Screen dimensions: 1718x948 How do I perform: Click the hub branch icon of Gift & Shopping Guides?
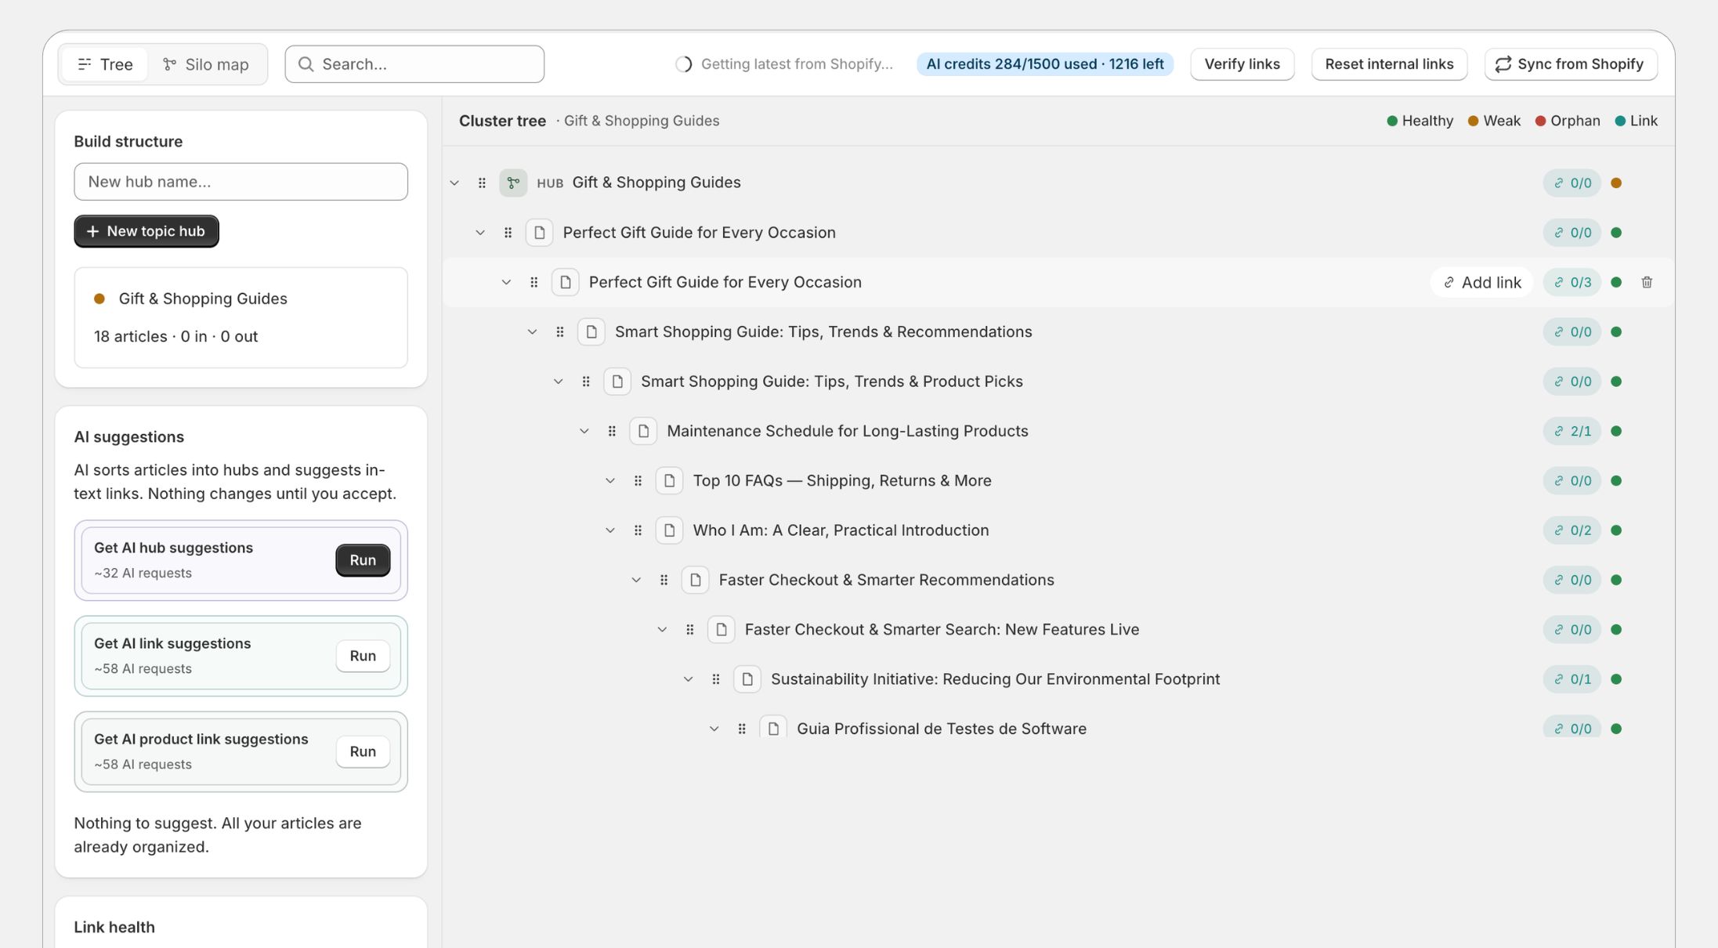point(513,183)
